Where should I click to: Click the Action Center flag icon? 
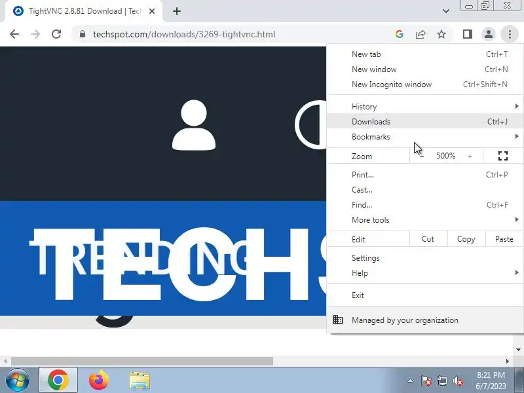(426, 381)
